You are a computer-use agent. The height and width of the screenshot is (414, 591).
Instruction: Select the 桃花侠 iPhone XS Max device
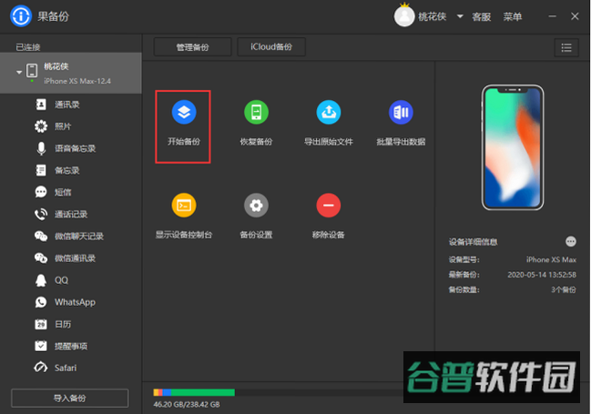coord(71,73)
